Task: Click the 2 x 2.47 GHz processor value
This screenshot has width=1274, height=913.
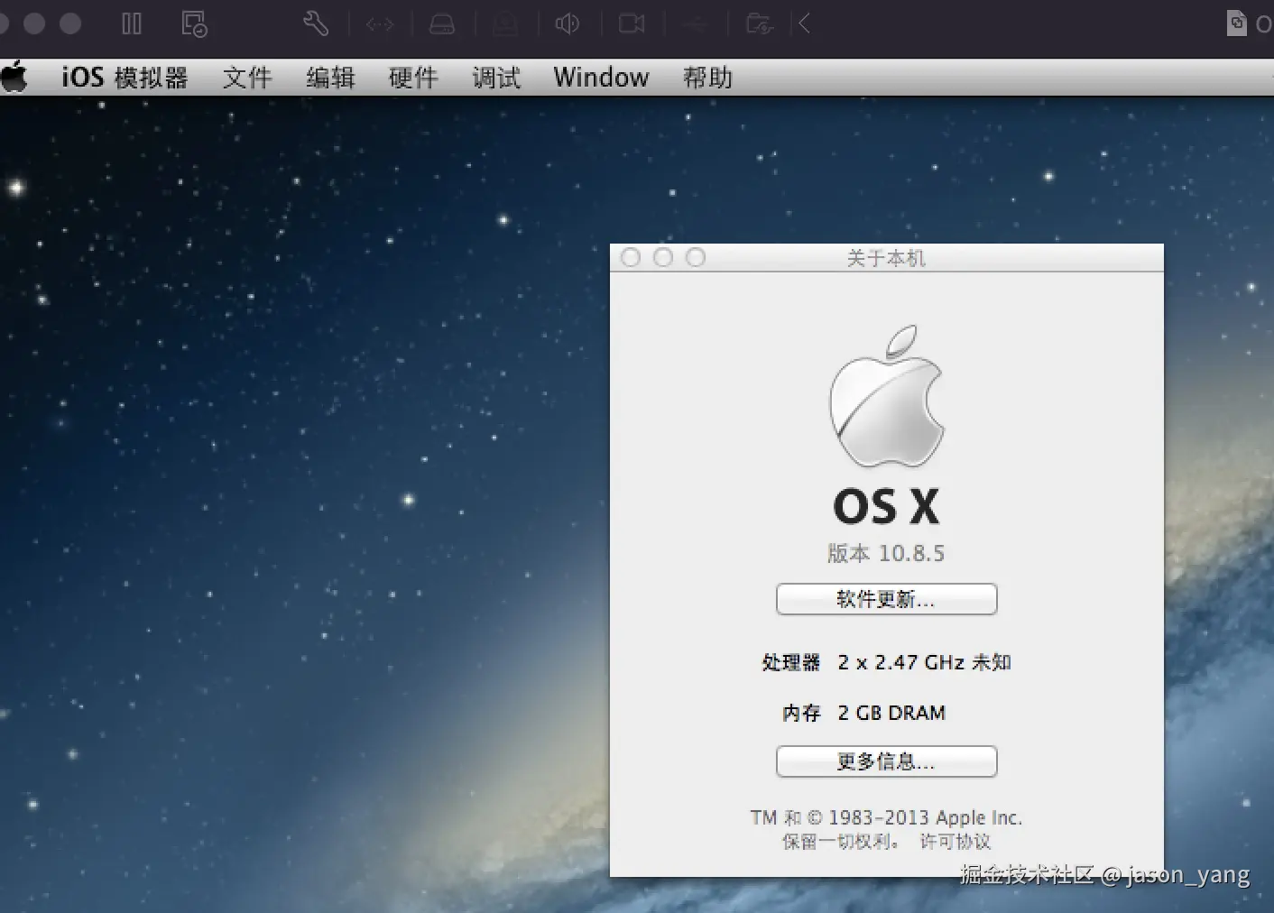Action: (924, 662)
